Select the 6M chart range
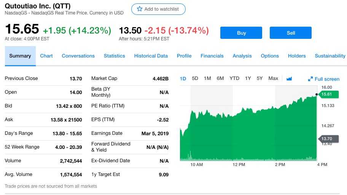The image size is (347, 195). 220,78
